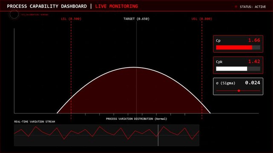
Task: Click the circular calibration gauge icon
Action: click(14, 14)
